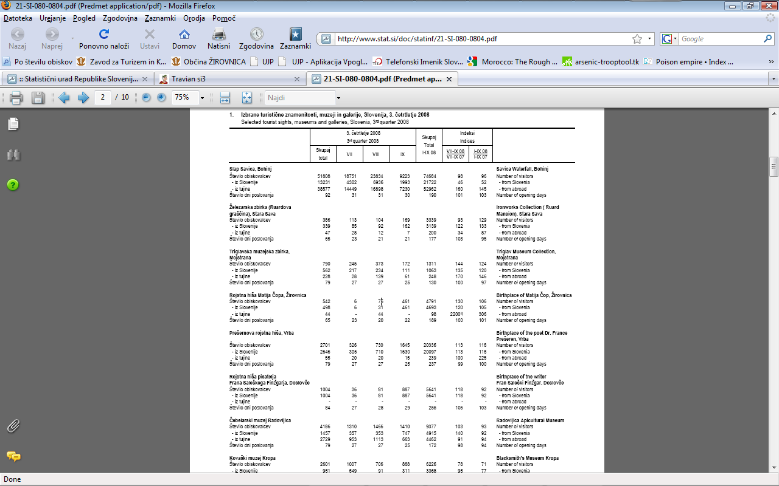Image resolution: width=779 pixels, height=486 pixels.
Task: Open 'Po številu obiskov' bookmark
Action: 38,61
